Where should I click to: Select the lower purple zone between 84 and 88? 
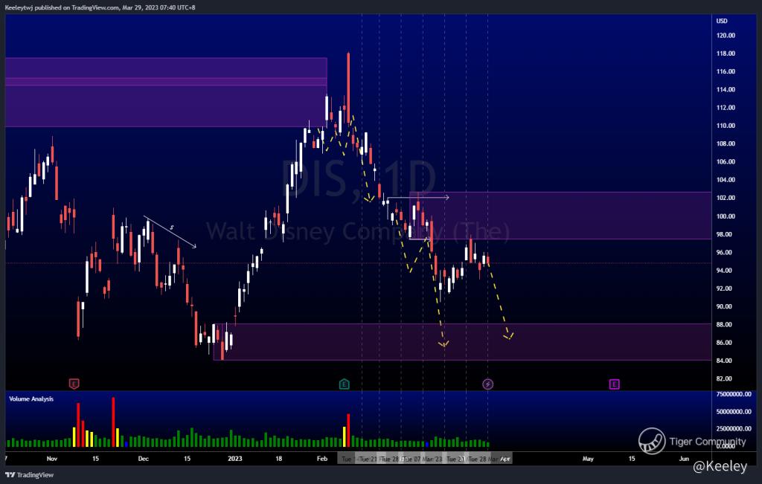(x=462, y=342)
